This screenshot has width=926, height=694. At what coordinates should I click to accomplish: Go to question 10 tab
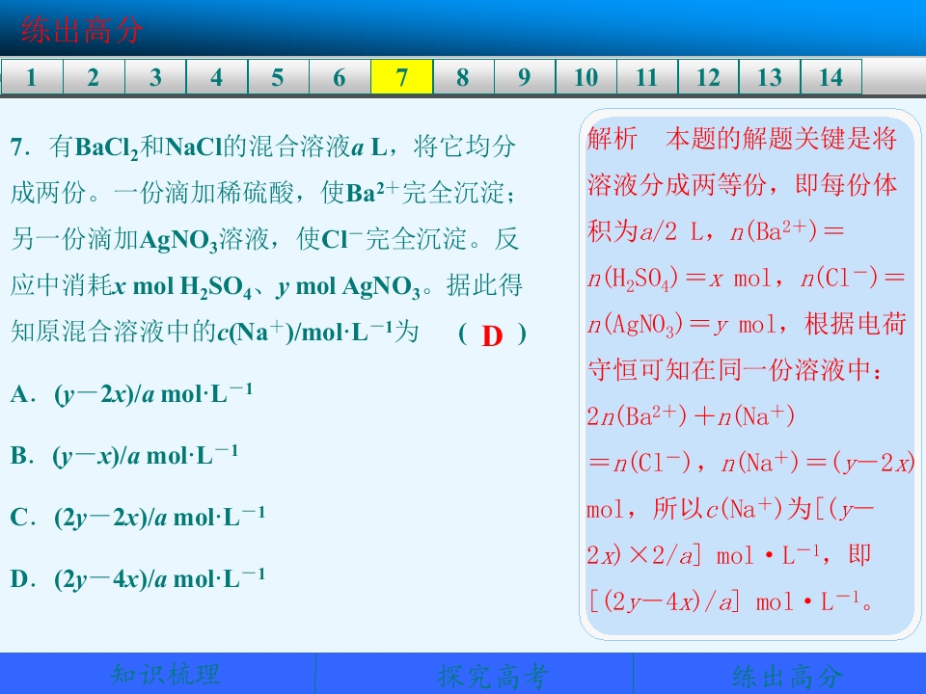[x=586, y=77]
